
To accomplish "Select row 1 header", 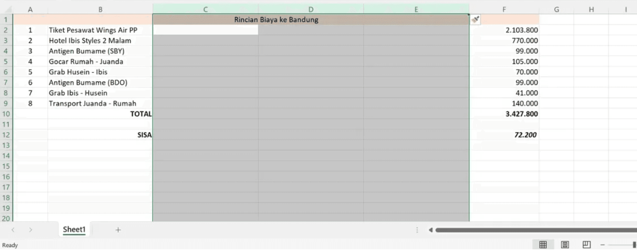I will (6, 20).
